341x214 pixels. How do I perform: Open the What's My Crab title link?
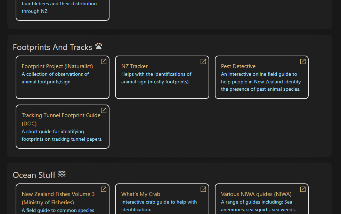point(141,194)
